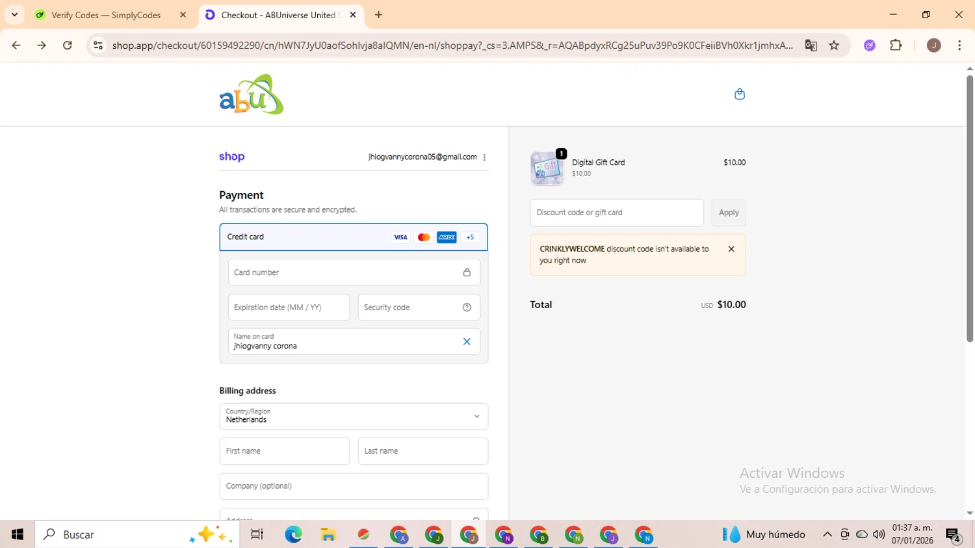Click the Google Translate page icon
975x548 pixels.
click(811, 46)
